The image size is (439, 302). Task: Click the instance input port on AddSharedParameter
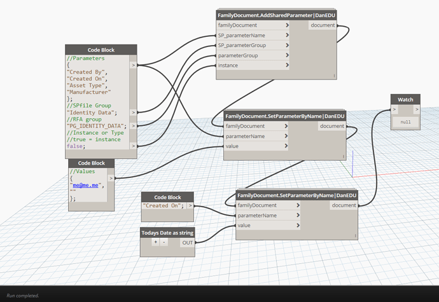coord(253,65)
